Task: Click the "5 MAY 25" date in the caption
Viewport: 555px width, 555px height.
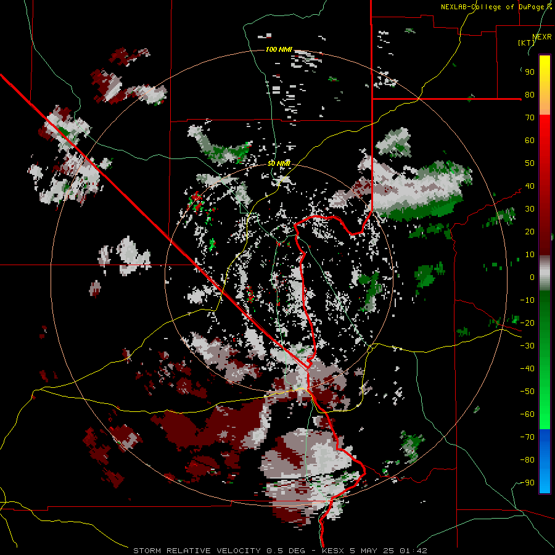Action: click(x=372, y=551)
